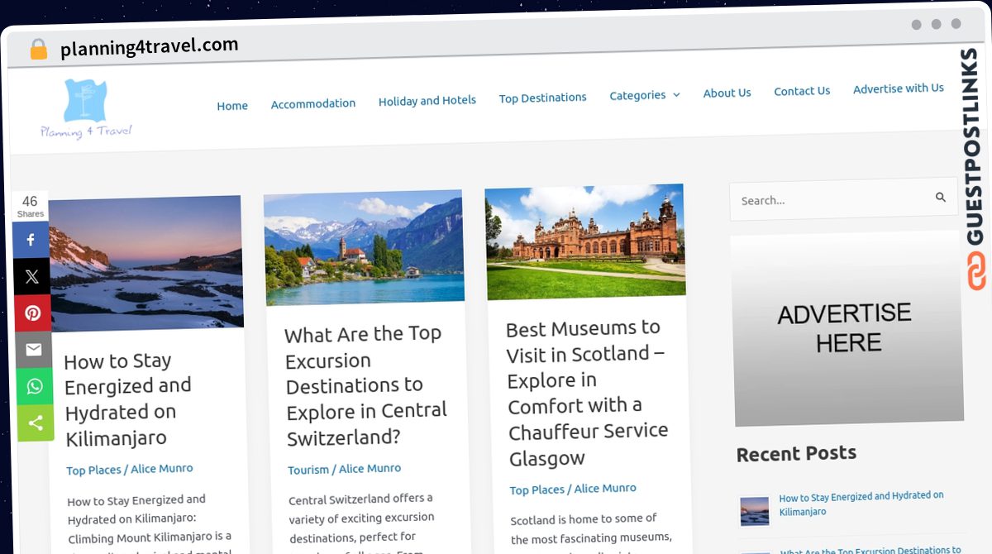Go to Accommodation page
992x554 pixels.
313,103
